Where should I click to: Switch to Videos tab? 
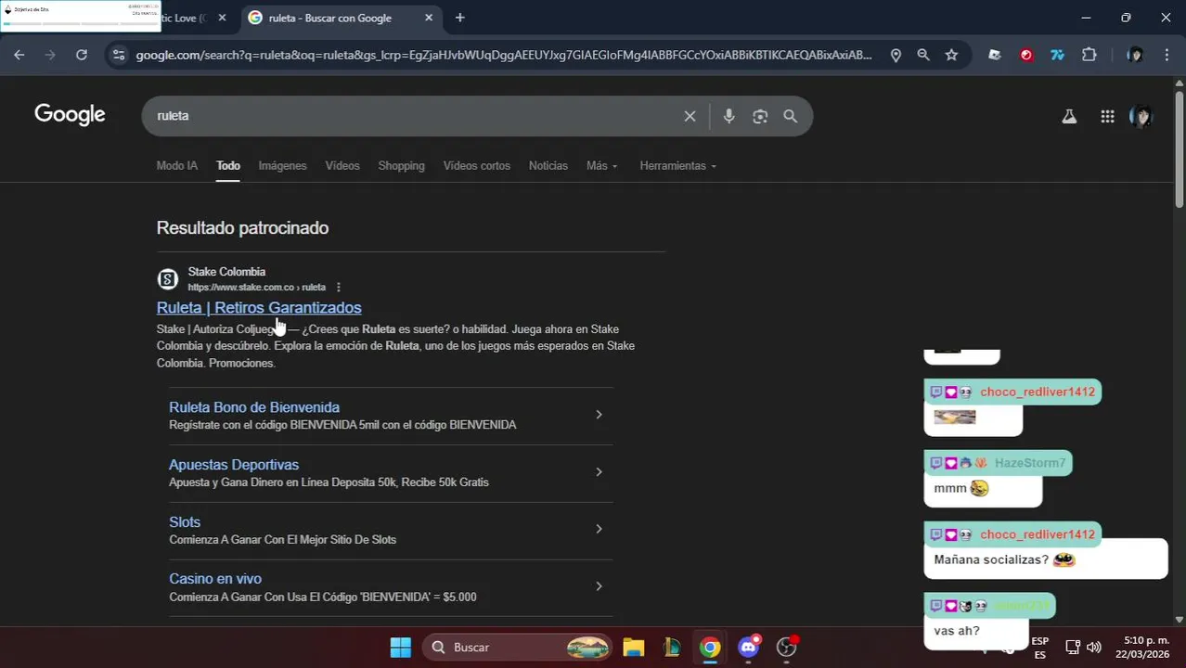342,166
